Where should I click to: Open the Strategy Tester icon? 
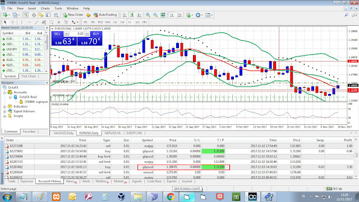56,15
